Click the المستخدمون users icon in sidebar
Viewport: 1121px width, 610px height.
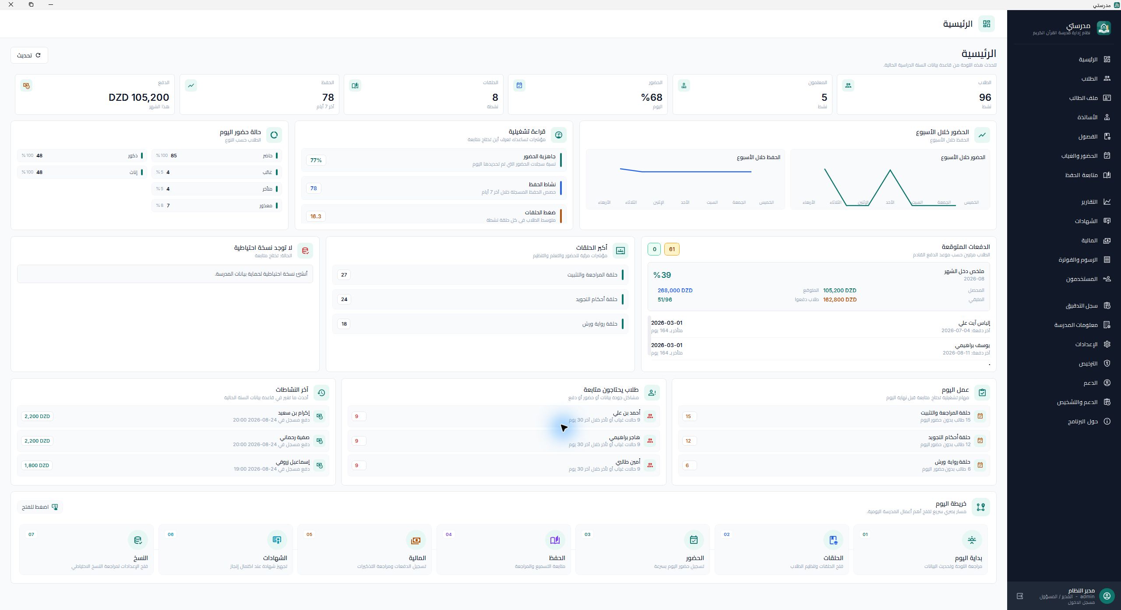click(1107, 279)
